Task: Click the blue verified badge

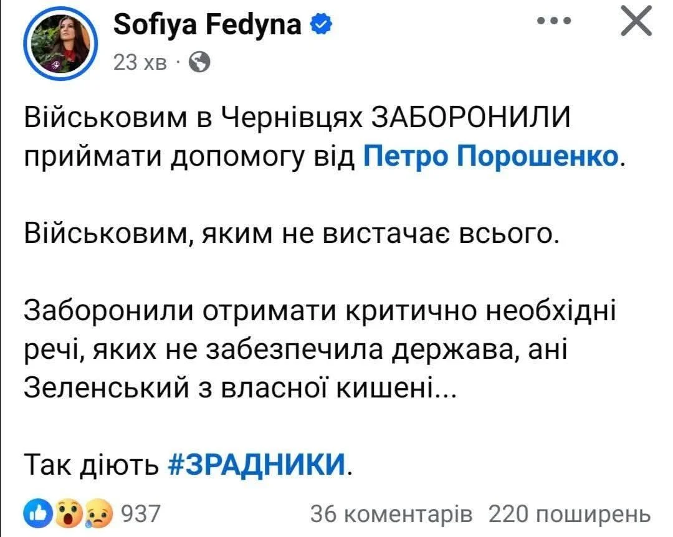Action: pyautogui.click(x=321, y=24)
